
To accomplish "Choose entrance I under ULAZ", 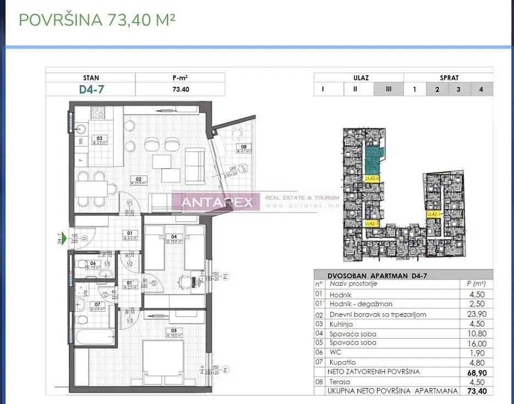I will 323,89.
